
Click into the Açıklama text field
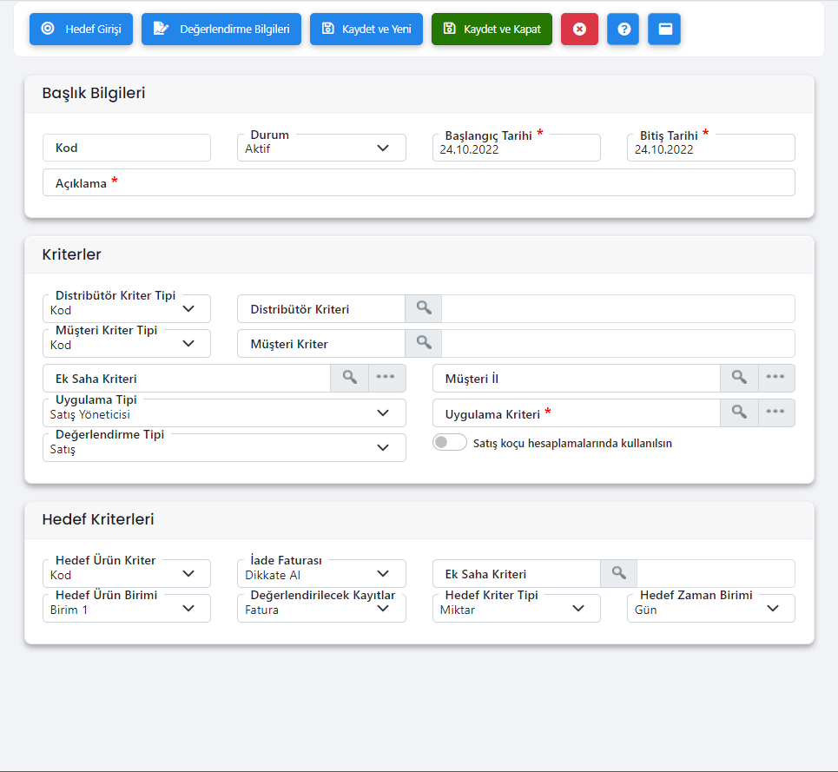[x=452, y=183]
